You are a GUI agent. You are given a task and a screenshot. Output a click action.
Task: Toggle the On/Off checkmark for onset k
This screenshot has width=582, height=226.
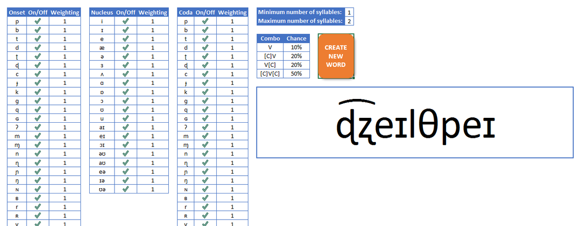(x=37, y=92)
